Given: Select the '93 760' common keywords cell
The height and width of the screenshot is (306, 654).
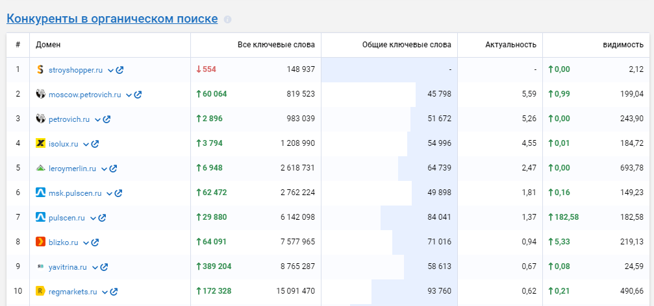Looking at the screenshot, I should [440, 292].
